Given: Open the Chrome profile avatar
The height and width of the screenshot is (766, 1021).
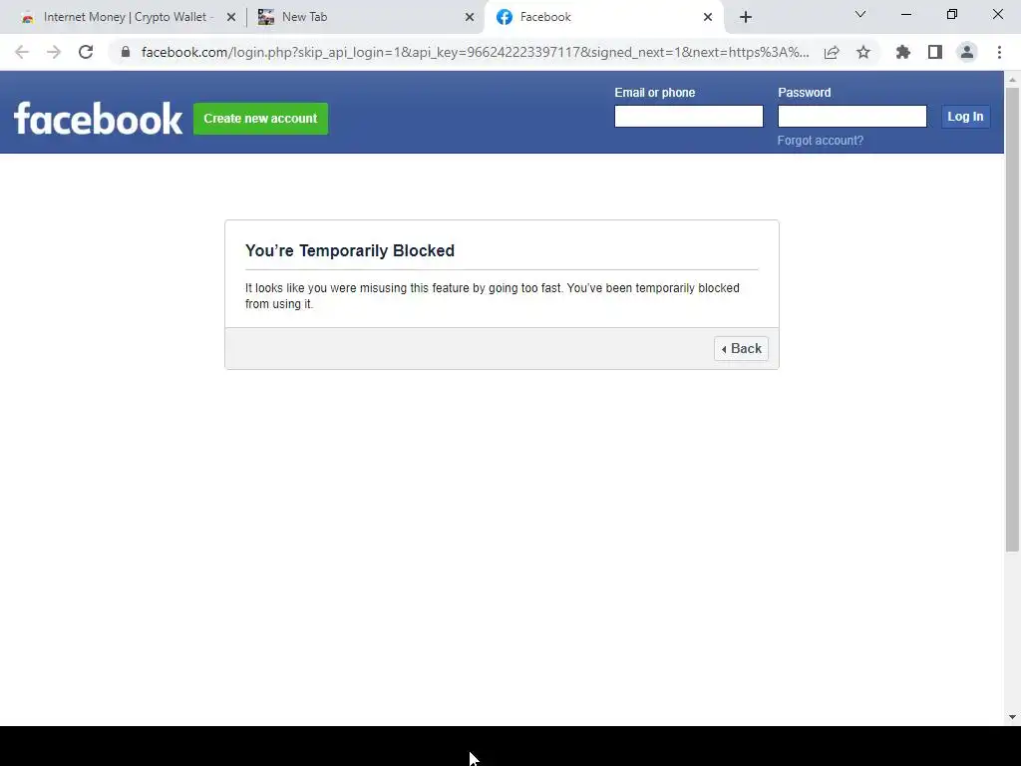Looking at the screenshot, I should click(967, 52).
